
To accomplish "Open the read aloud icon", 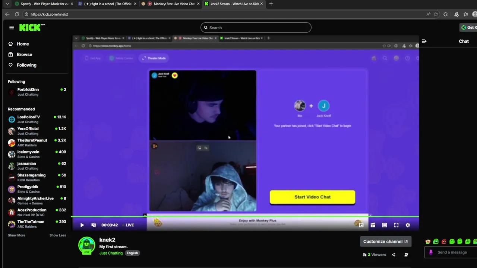I will click(x=429, y=14).
